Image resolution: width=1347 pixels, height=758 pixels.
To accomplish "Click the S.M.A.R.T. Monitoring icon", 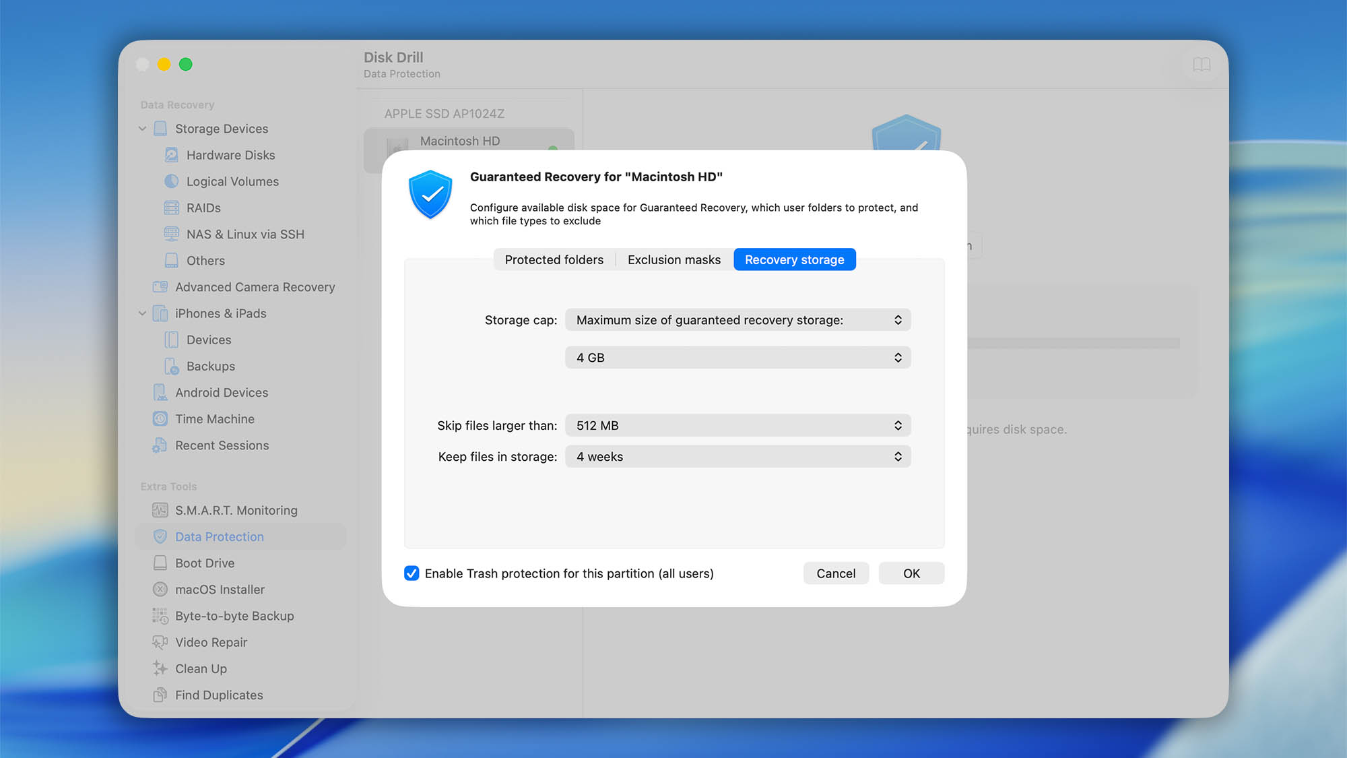I will tap(160, 510).
